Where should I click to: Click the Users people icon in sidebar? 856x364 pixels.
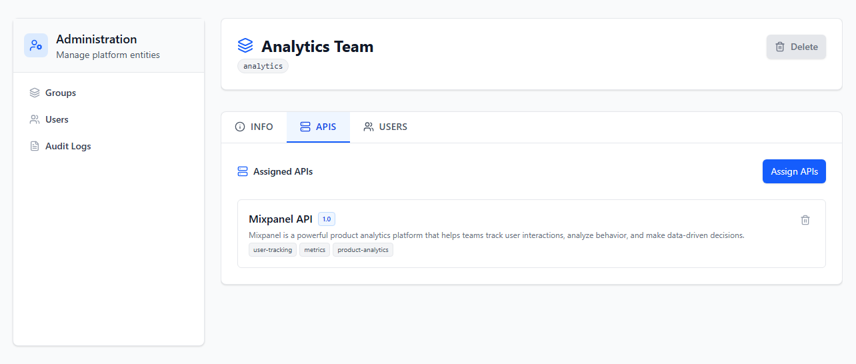pos(35,119)
